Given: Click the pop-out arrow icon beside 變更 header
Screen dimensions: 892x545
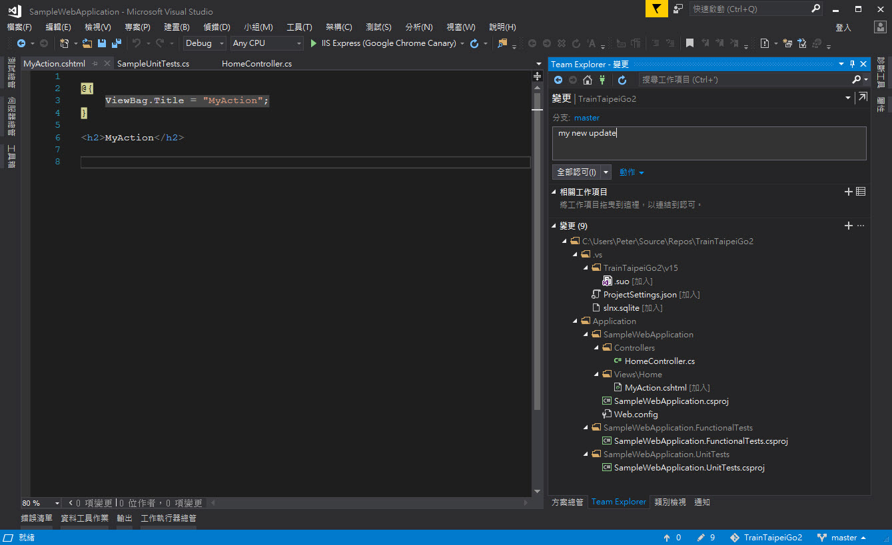Looking at the screenshot, I should point(863,97).
